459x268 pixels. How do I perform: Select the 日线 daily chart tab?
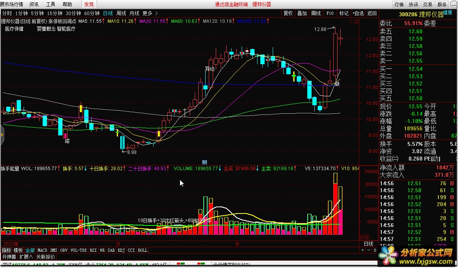[x=108, y=14]
